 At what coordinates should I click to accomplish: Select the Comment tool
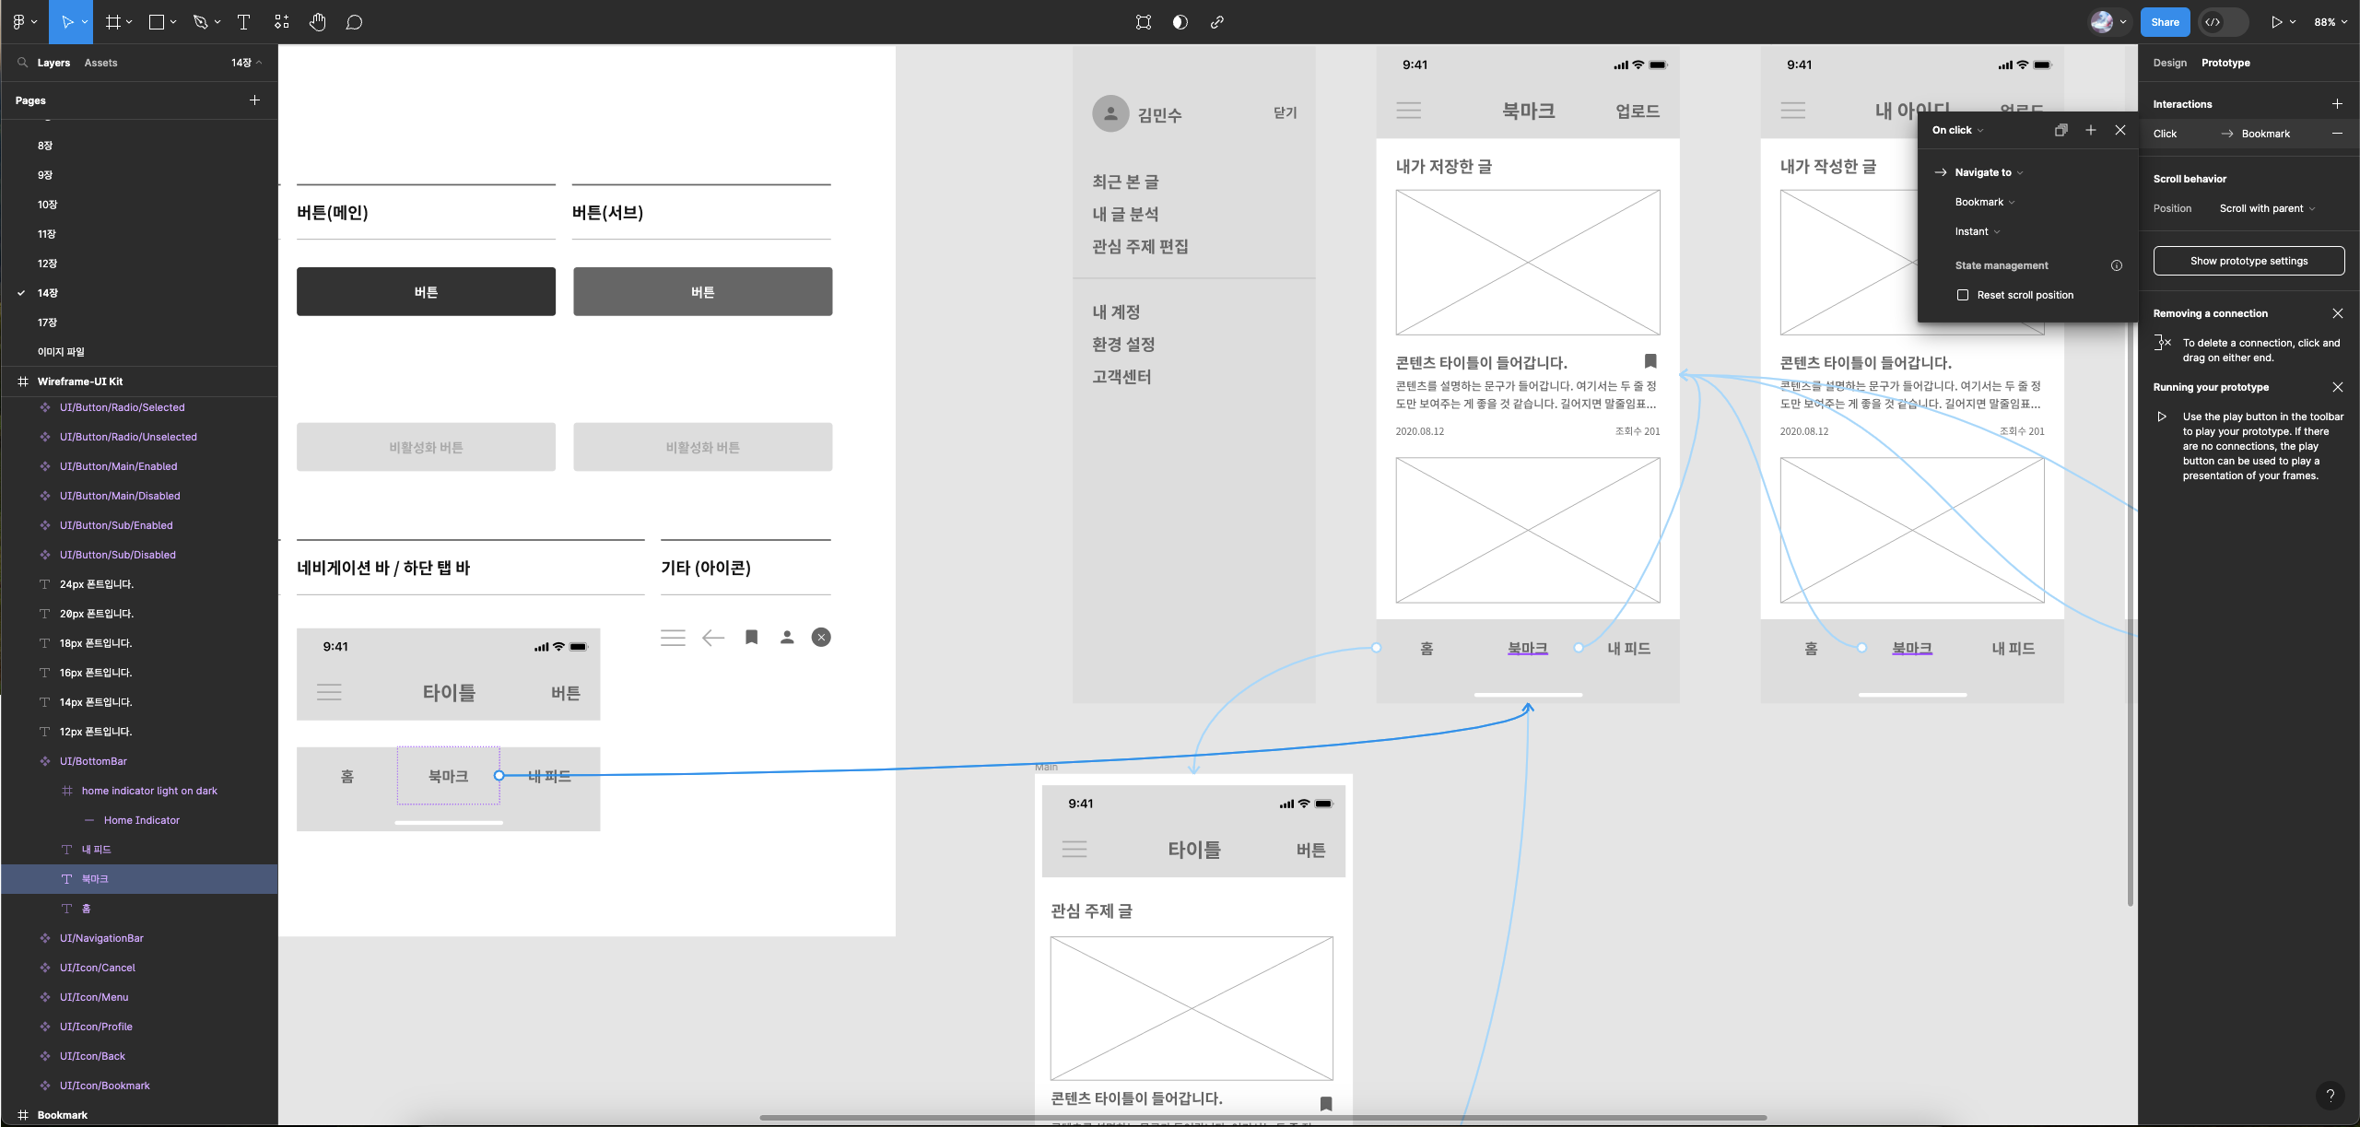pos(354,22)
